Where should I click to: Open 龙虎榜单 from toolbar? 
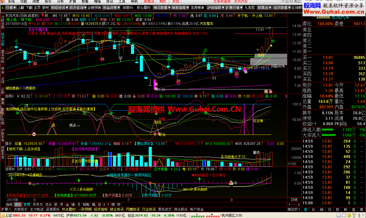pos(198,8)
